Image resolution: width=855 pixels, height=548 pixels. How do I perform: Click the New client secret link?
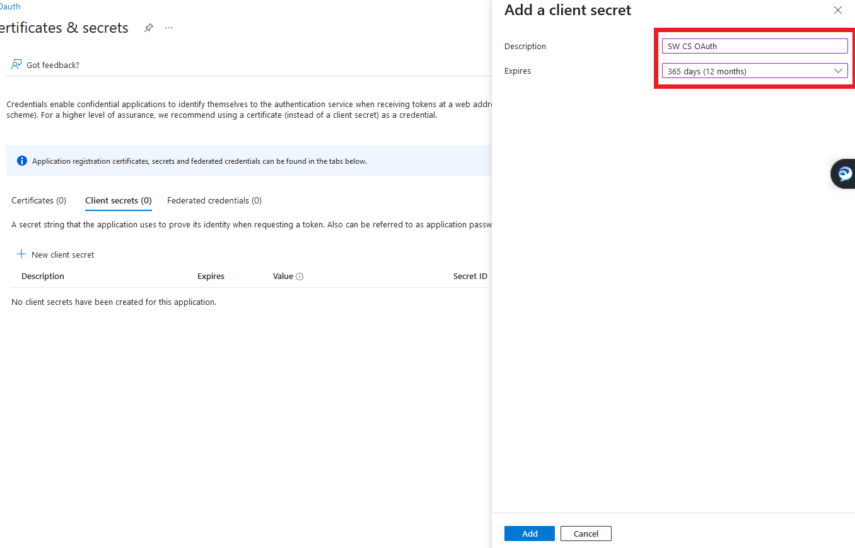coord(62,254)
